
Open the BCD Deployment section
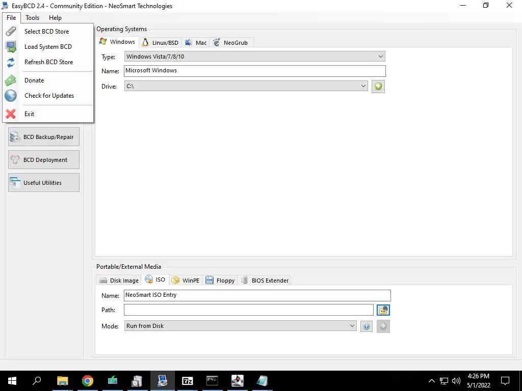pyautogui.click(x=44, y=159)
